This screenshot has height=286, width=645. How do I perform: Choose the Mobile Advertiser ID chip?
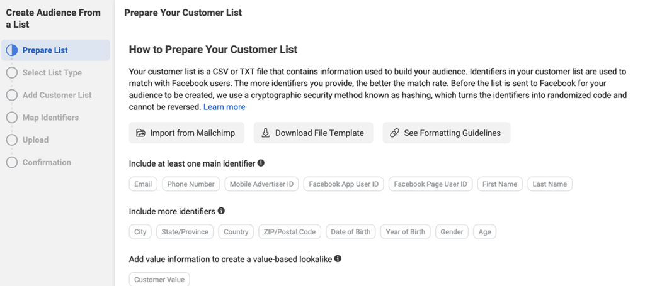tap(261, 184)
